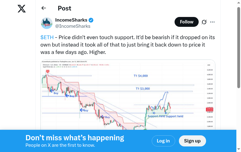The height and width of the screenshot is (152, 241).
Task: Follow the IncomeSharks account
Action: [187, 22]
